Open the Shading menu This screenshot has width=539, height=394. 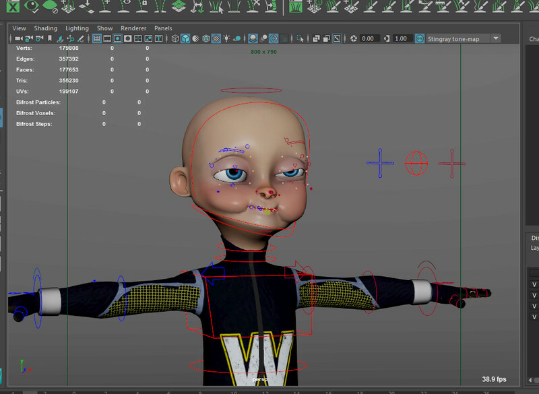[x=46, y=28]
